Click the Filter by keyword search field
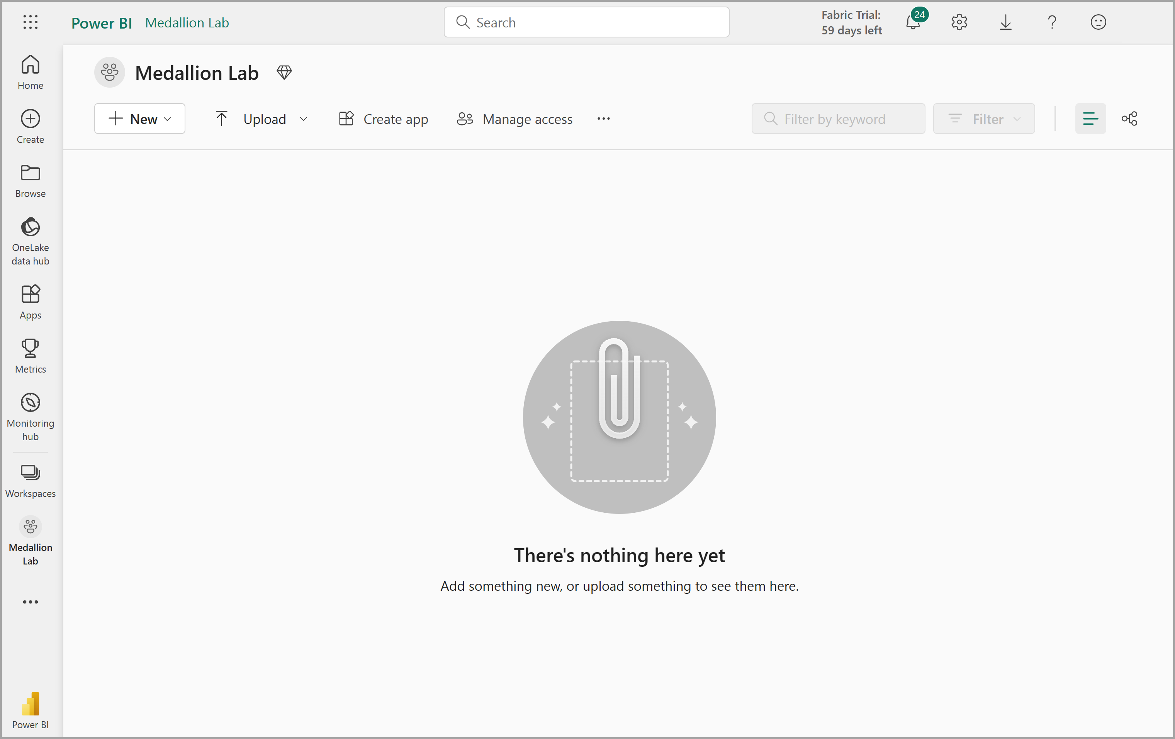The width and height of the screenshot is (1175, 739). coord(839,119)
